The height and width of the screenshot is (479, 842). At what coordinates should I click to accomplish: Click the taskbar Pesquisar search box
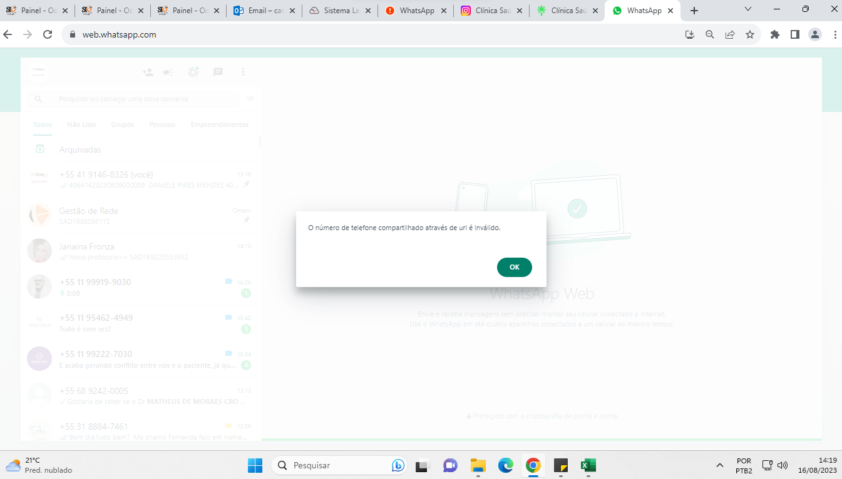point(340,465)
